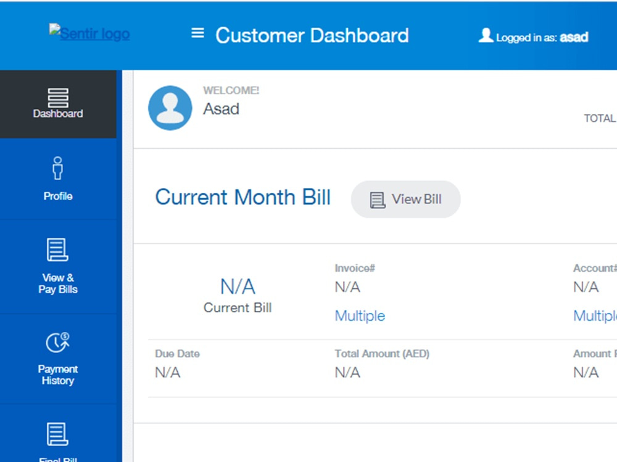The image size is (617, 462).
Task: Click the Customer Dashboard title
Action: (312, 35)
